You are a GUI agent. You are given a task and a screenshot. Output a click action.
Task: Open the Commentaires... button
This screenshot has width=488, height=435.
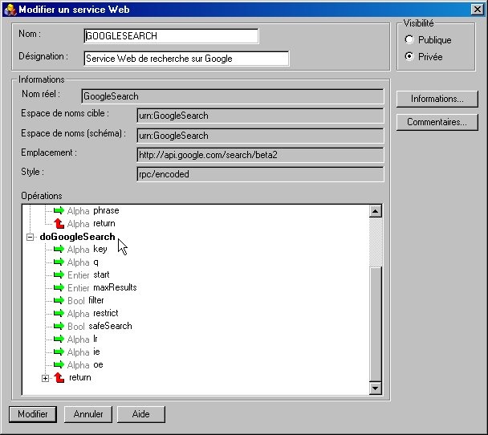[x=437, y=122]
